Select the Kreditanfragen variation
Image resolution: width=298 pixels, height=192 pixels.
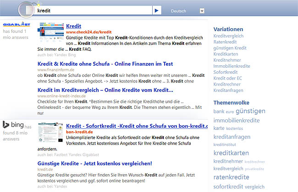click(x=228, y=91)
